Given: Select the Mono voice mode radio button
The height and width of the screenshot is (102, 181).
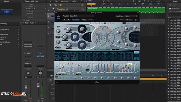Looking at the screenshot, I should coord(95,23).
